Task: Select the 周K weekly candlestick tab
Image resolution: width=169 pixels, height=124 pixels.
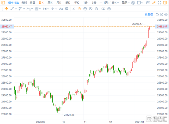Action: pos(50,3)
